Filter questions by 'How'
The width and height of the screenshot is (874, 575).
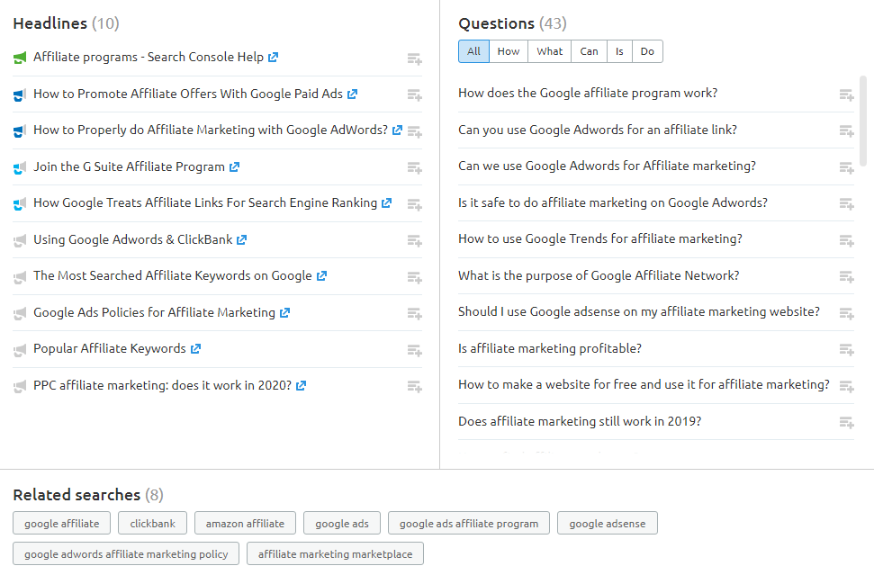coord(509,51)
